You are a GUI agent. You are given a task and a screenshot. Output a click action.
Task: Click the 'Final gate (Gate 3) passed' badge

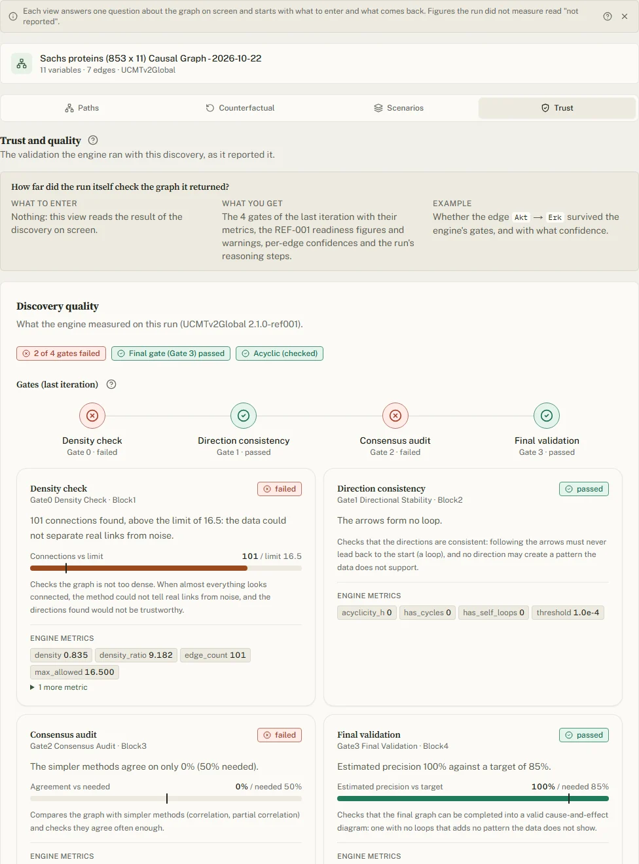pyautogui.click(x=171, y=353)
